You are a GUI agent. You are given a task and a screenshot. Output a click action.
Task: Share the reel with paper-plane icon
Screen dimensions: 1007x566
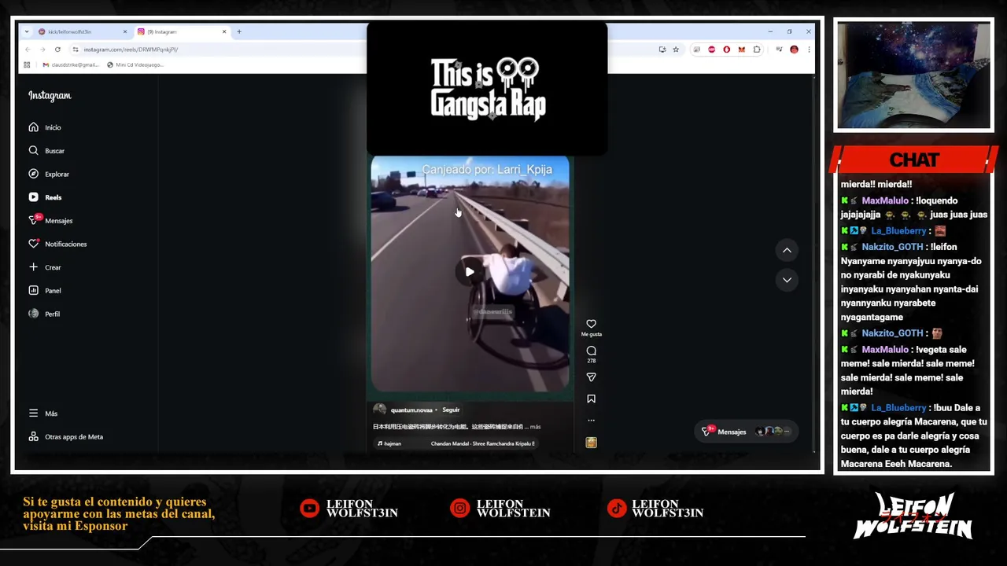tap(591, 377)
